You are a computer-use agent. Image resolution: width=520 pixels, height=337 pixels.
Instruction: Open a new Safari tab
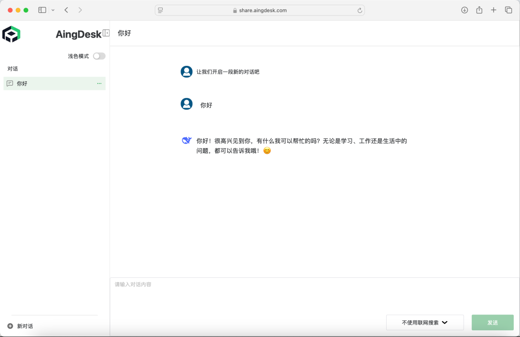pyautogui.click(x=494, y=10)
